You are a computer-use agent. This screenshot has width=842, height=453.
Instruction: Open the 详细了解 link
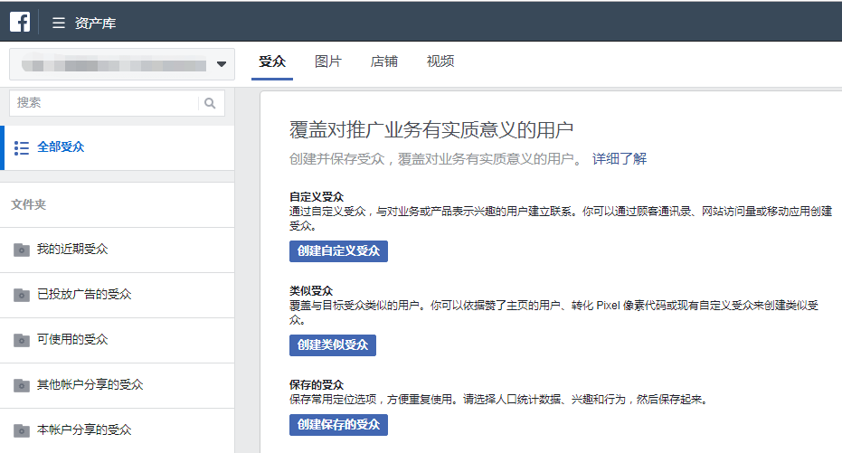620,159
